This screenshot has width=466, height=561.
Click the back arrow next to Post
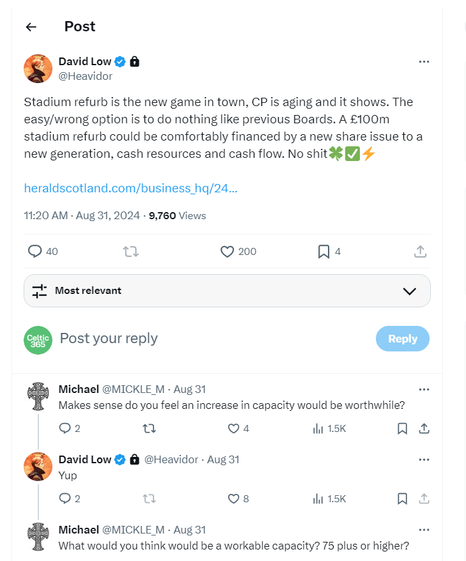click(x=31, y=27)
